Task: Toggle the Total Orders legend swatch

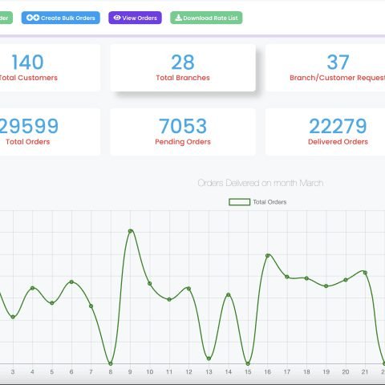Action: click(240, 202)
